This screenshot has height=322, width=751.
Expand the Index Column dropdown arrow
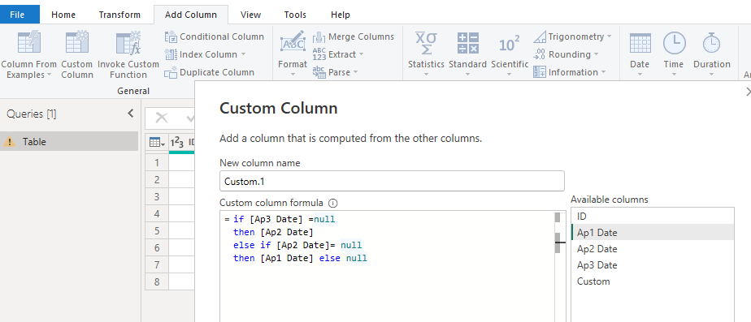click(x=243, y=54)
